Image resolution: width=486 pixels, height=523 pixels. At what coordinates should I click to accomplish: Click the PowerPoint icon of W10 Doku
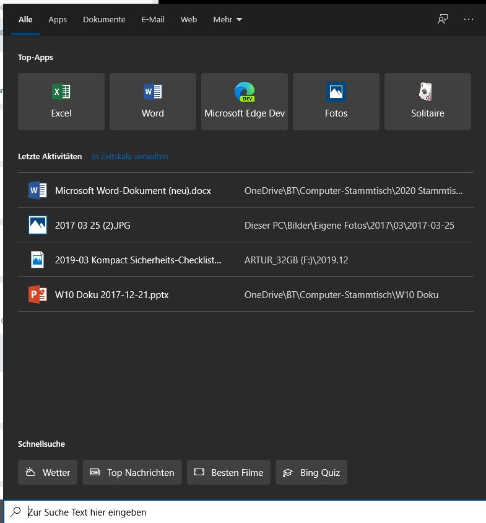point(37,294)
